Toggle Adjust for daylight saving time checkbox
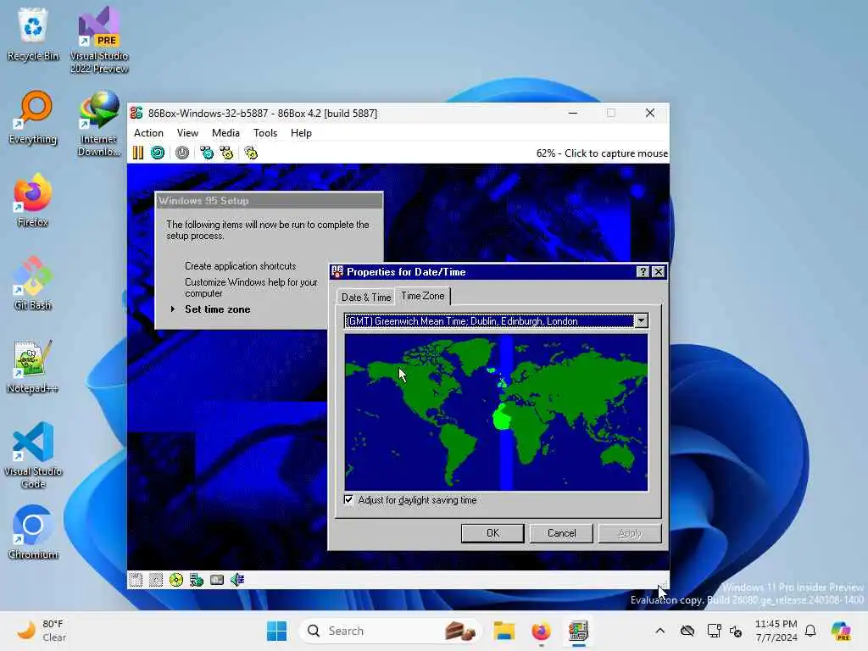868x651 pixels. [348, 500]
